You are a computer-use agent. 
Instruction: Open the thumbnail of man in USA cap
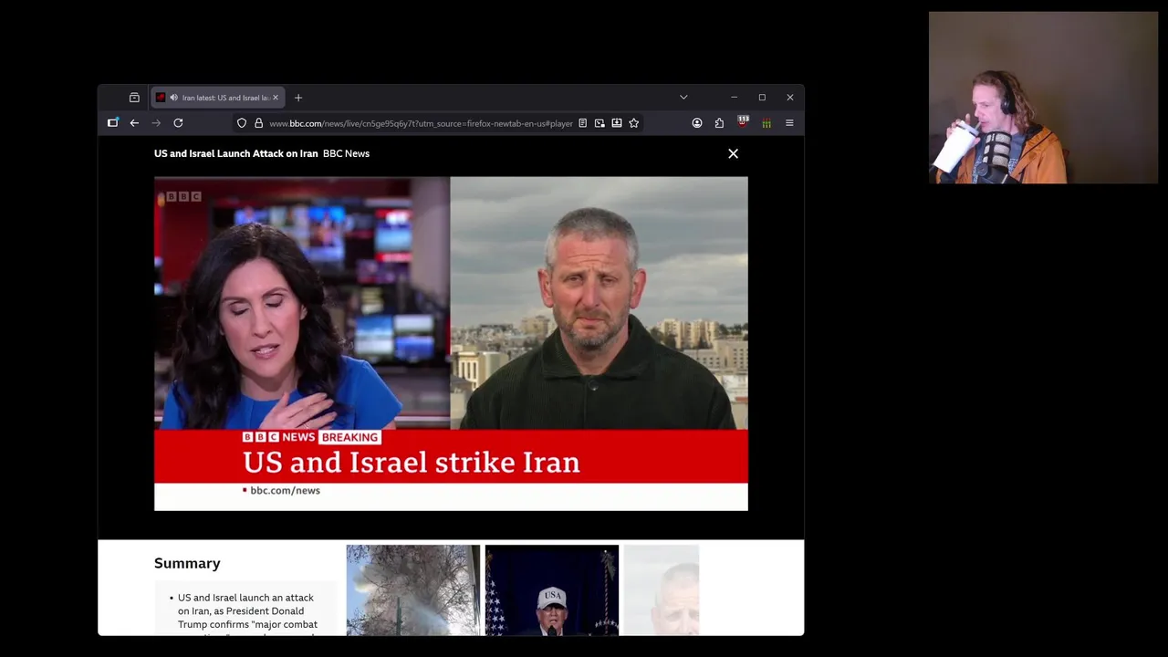[552, 590]
